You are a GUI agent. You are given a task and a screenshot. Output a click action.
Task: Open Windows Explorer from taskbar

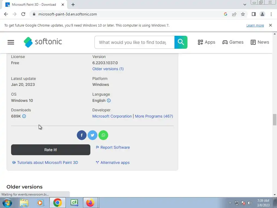(24, 203)
